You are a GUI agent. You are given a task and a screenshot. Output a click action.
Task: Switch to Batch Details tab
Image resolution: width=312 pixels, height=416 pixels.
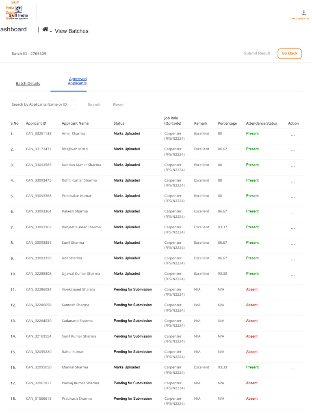tap(28, 83)
